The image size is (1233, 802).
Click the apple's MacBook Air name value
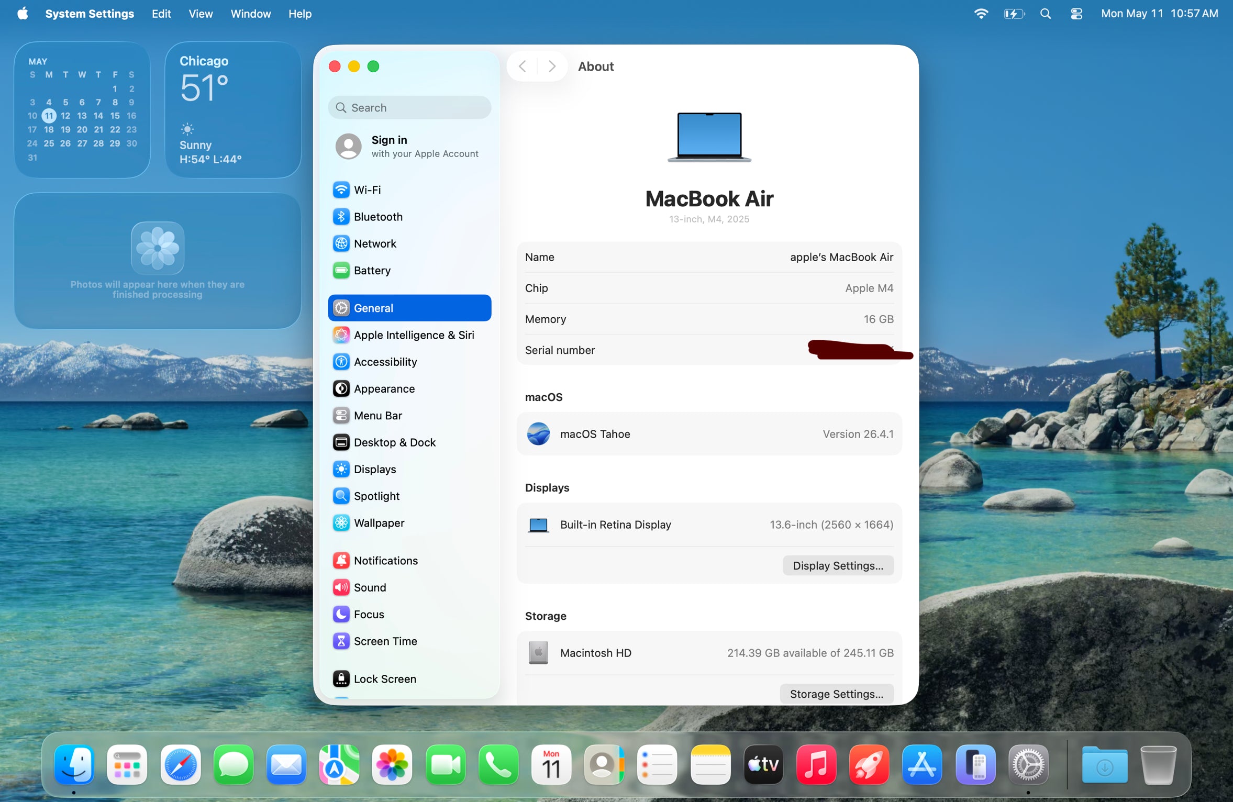pos(841,257)
